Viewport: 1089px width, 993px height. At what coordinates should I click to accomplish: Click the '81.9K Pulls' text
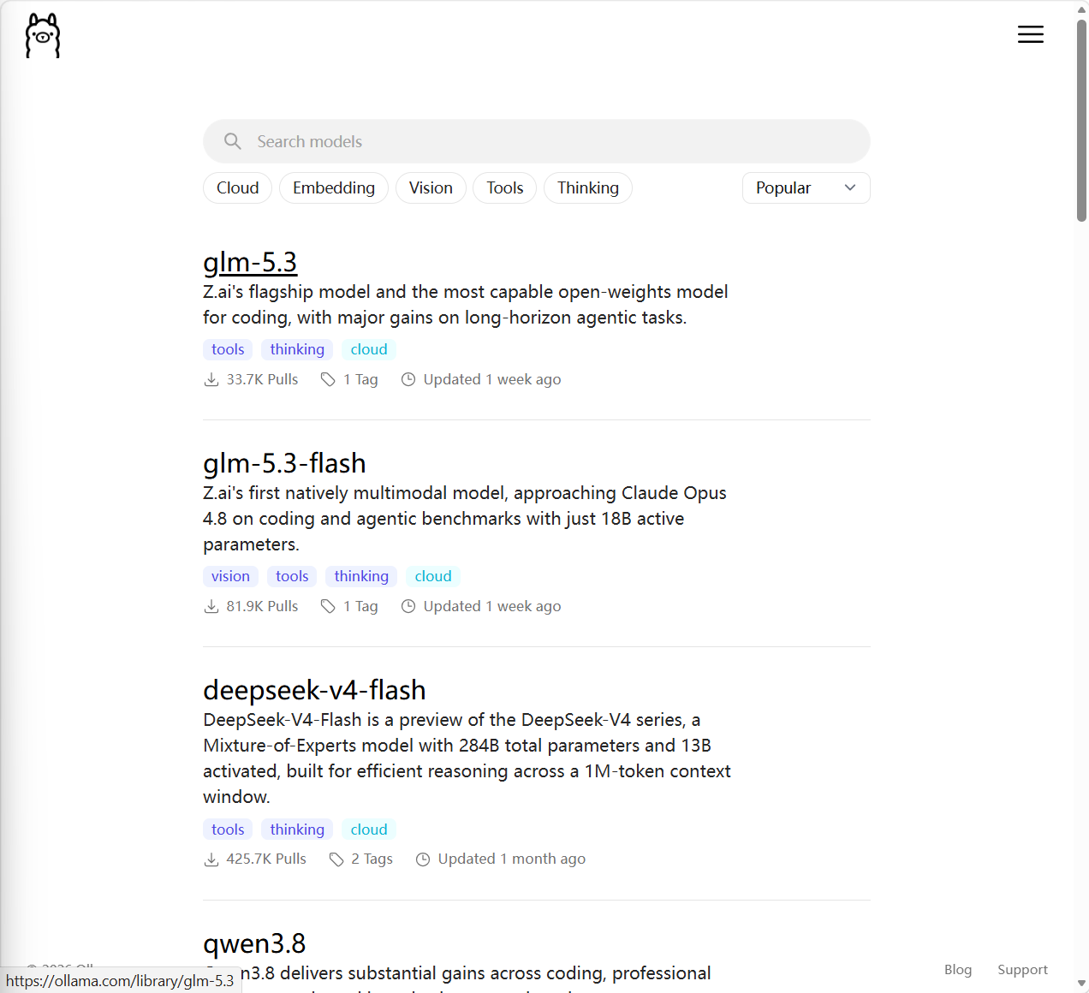[x=262, y=606]
